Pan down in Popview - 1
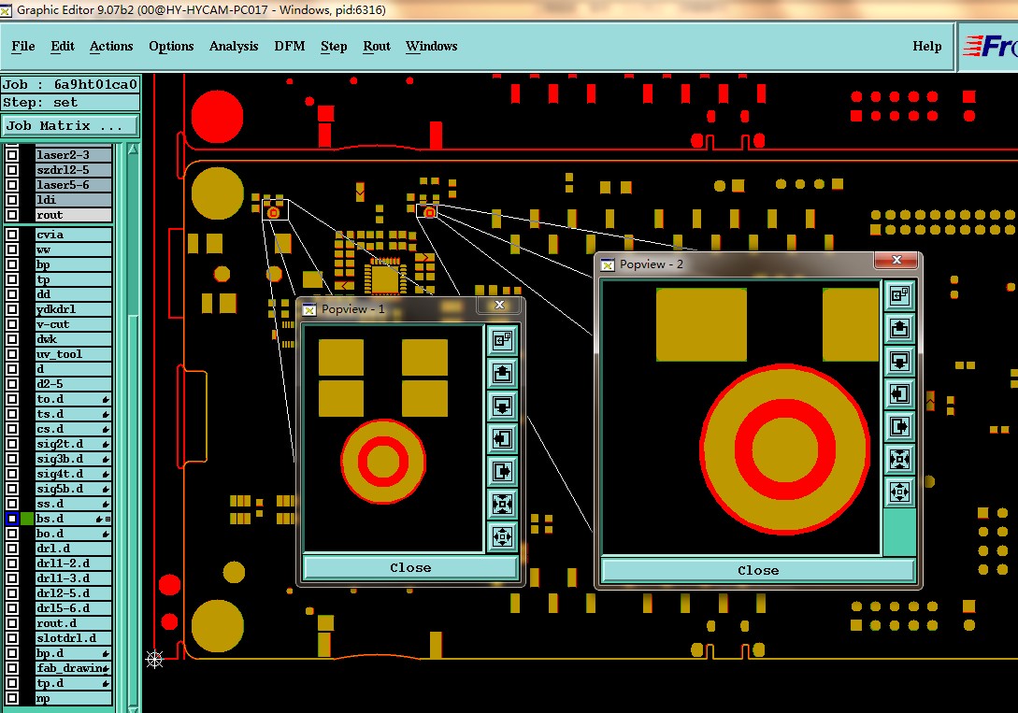 click(503, 406)
